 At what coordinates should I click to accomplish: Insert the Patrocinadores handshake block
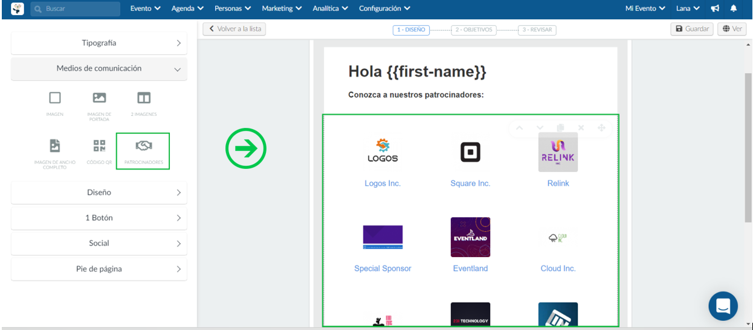143,151
